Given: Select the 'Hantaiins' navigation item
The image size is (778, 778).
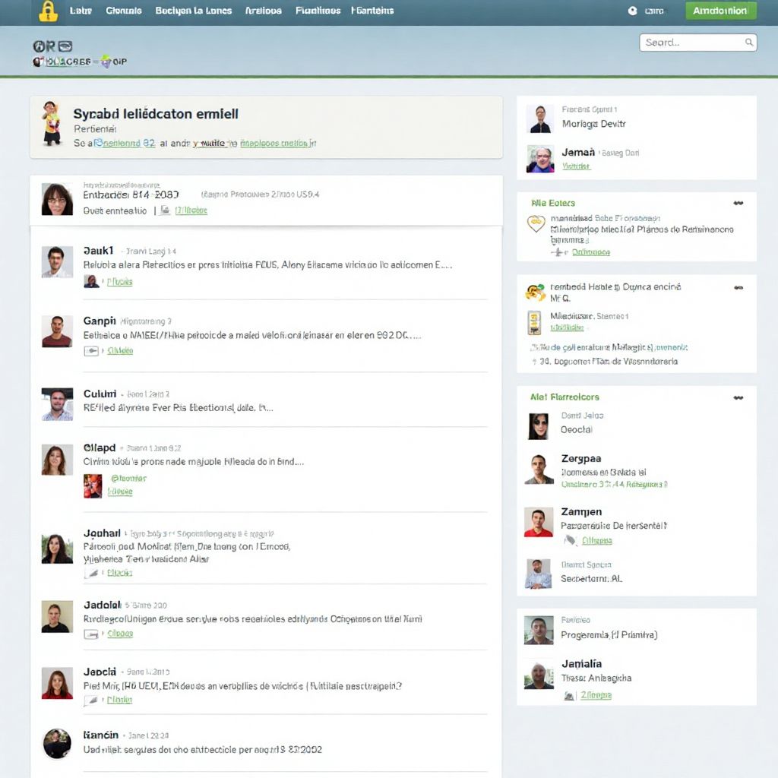Looking at the screenshot, I should coord(372,11).
